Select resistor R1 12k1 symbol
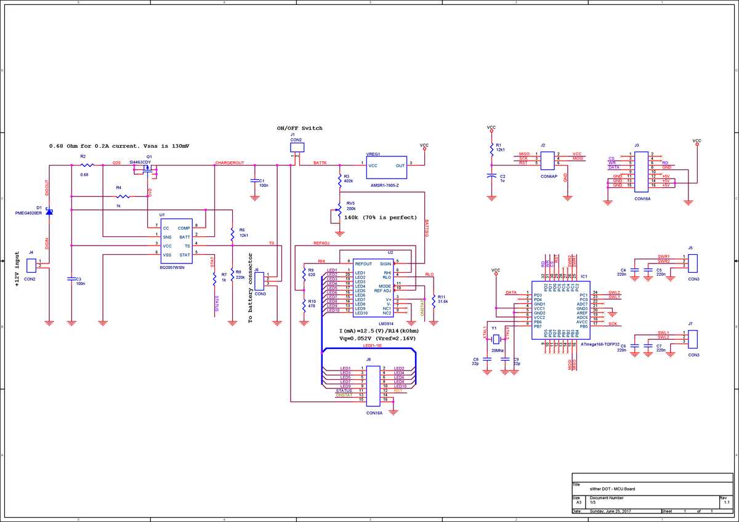This screenshot has width=739, height=522. pos(491,150)
